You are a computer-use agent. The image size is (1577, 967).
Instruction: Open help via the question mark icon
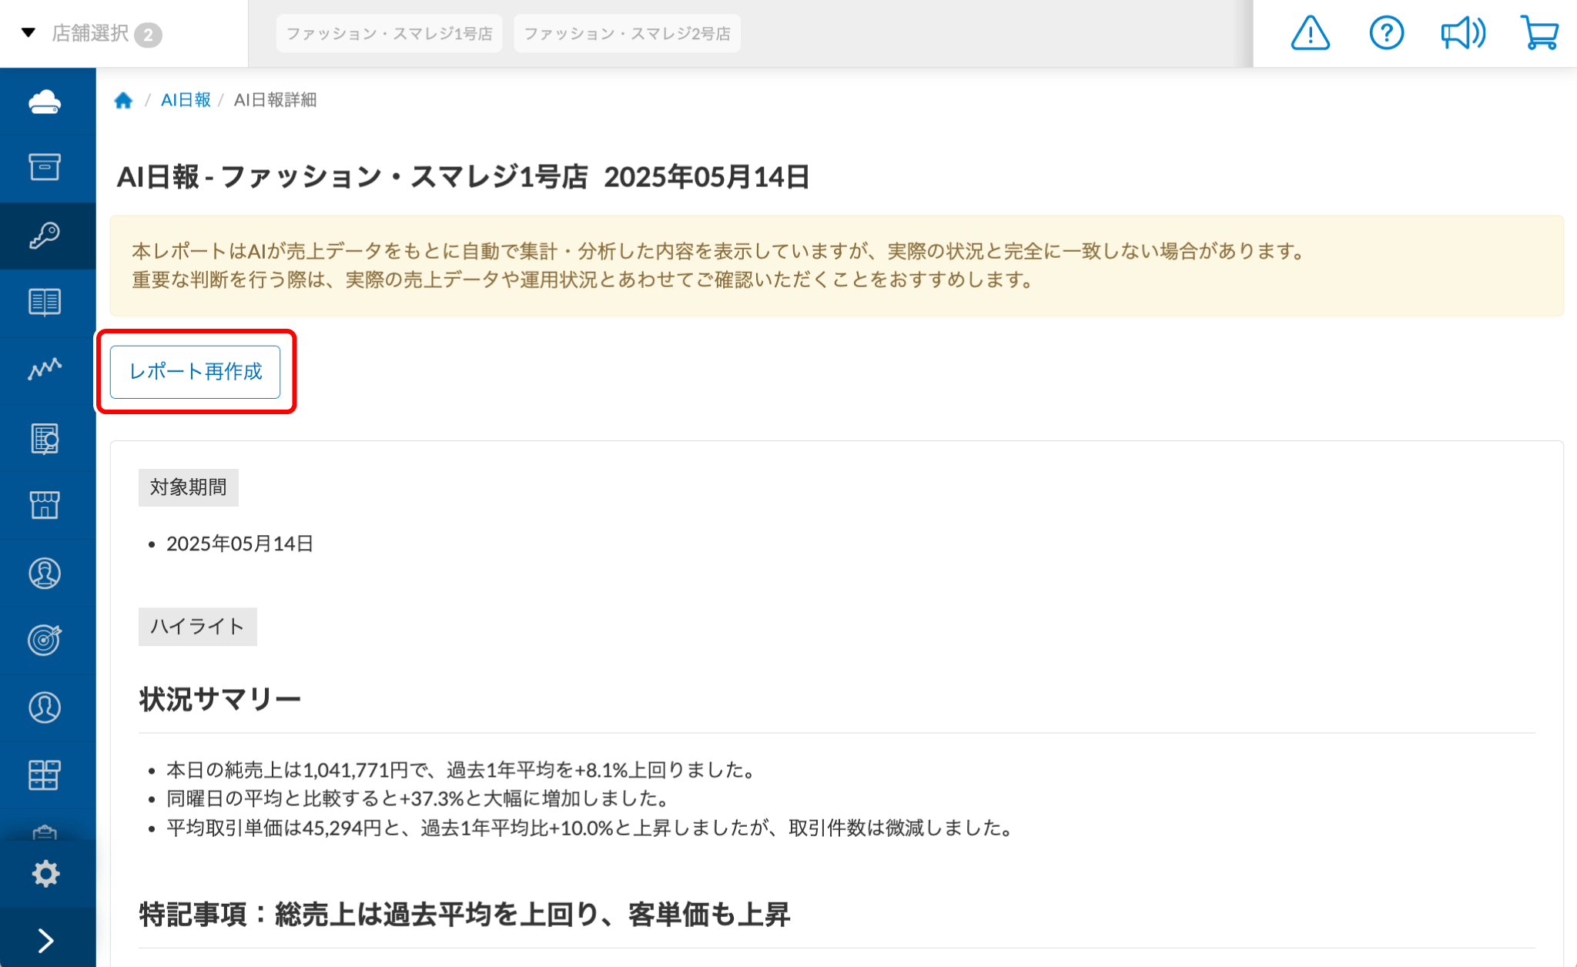(1386, 34)
